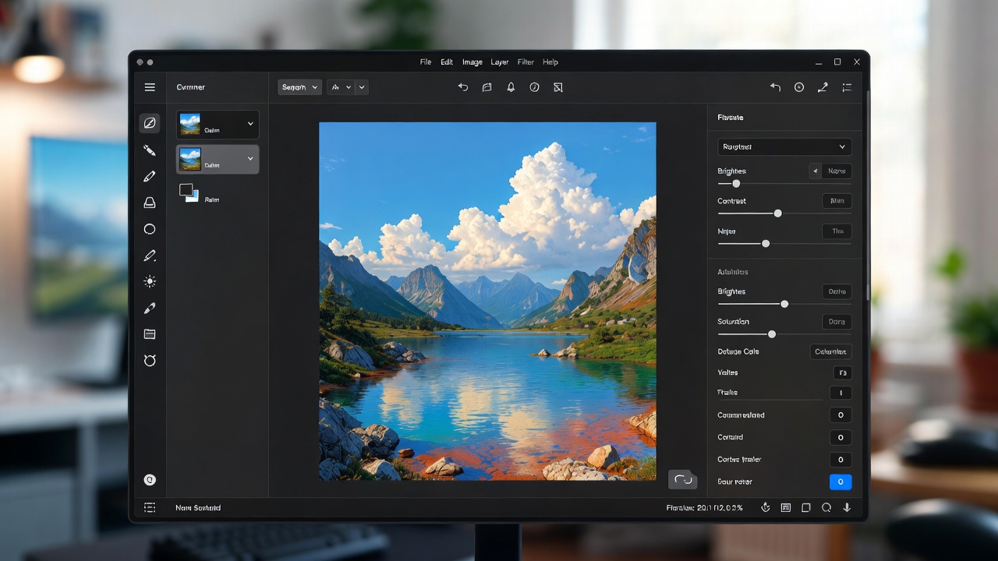Pick the pencil tool

(x=150, y=176)
